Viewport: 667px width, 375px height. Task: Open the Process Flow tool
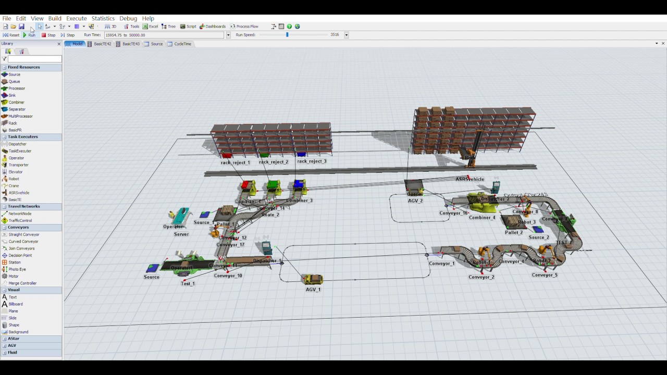coord(244,27)
